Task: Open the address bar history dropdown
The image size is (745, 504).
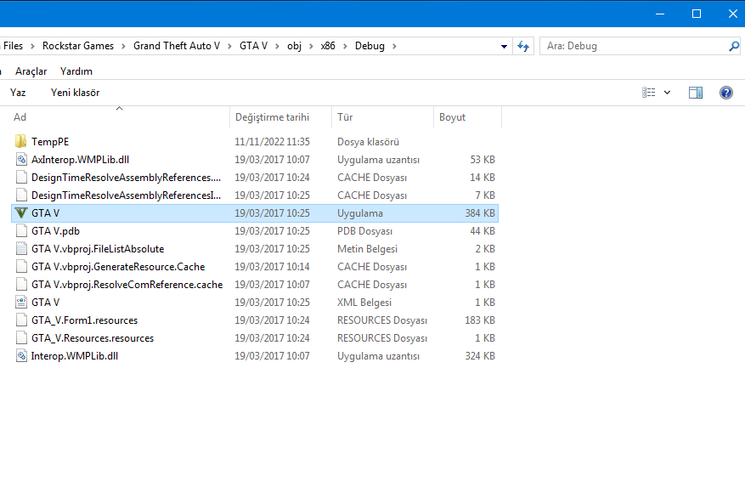Action: click(505, 46)
